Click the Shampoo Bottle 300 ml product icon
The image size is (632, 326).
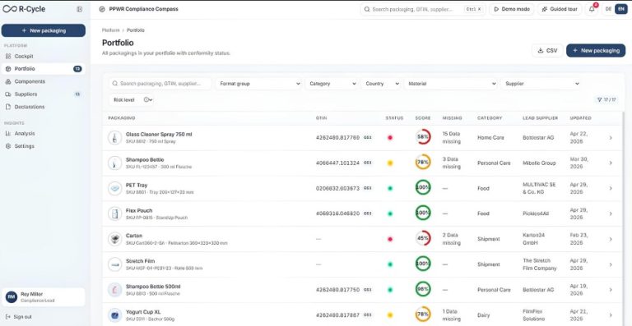[x=115, y=163]
